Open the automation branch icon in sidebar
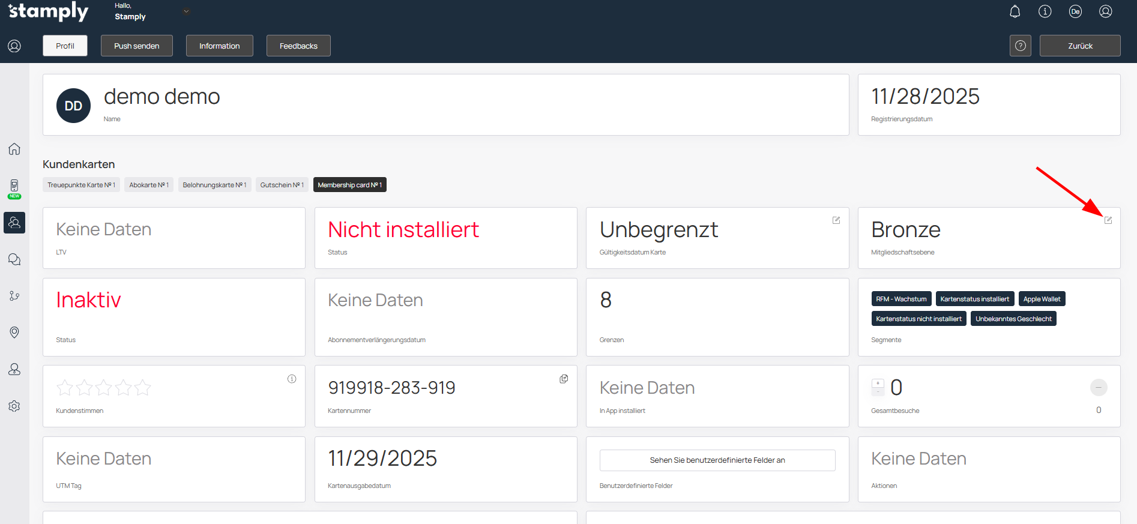This screenshot has width=1137, height=524. [x=14, y=296]
